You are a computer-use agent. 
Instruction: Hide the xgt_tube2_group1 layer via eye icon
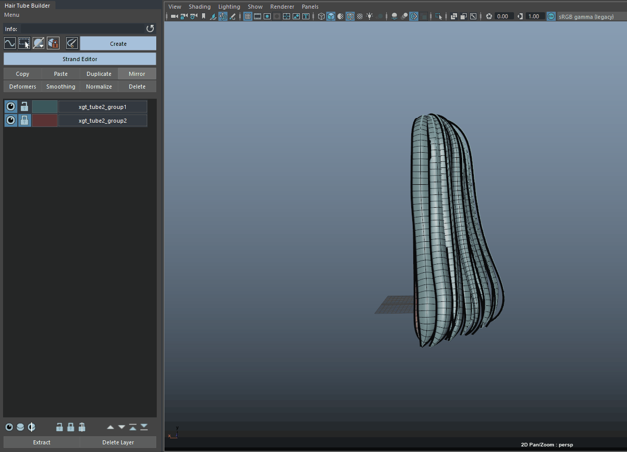pyautogui.click(x=11, y=107)
